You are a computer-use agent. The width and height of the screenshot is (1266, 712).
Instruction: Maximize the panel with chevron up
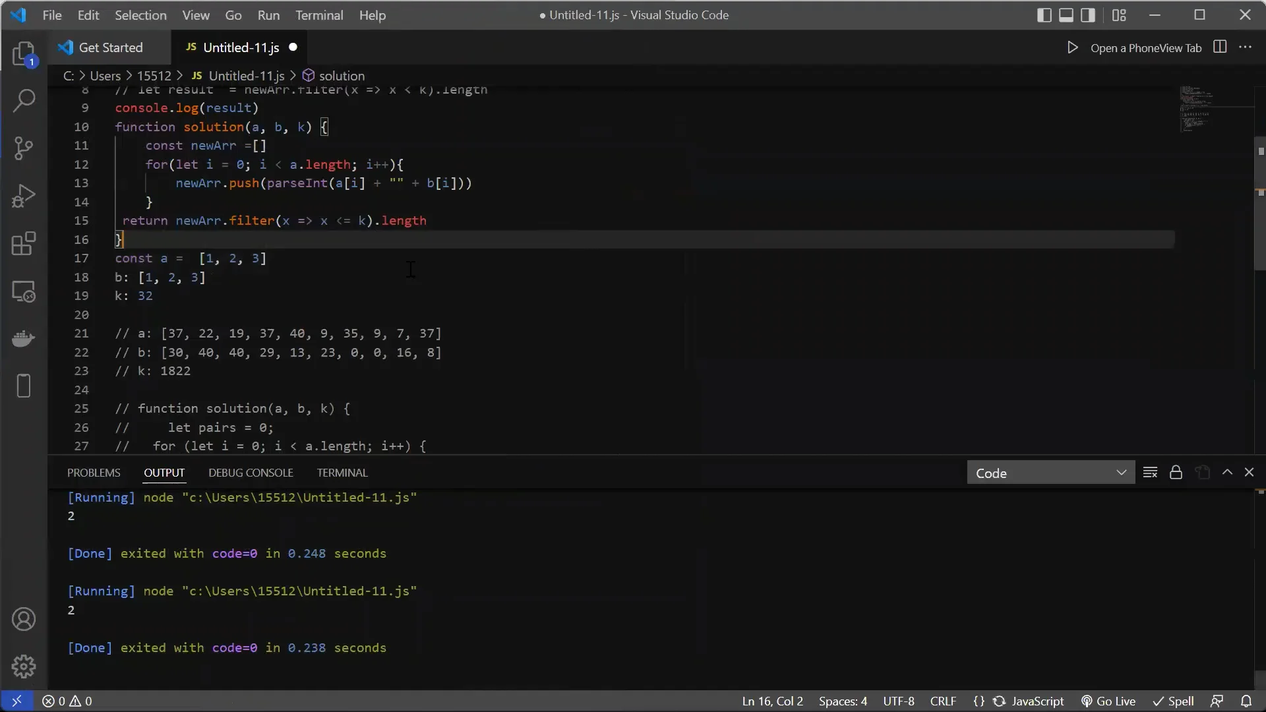point(1227,473)
